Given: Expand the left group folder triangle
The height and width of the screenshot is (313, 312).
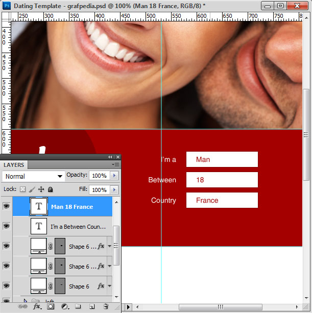Looking at the screenshot, I should (x=26, y=301).
